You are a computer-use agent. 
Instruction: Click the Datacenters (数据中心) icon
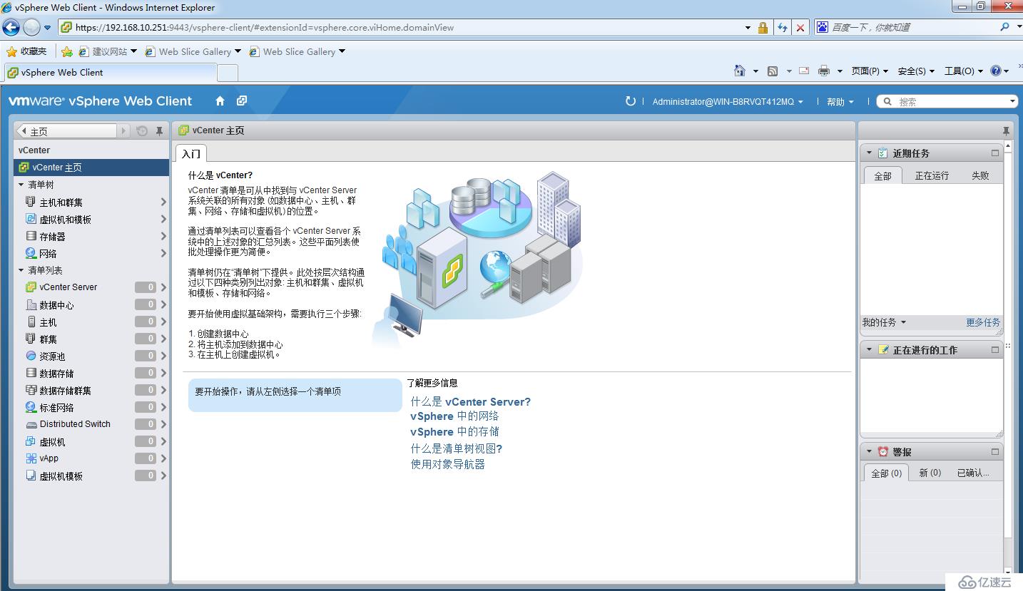[31, 304]
